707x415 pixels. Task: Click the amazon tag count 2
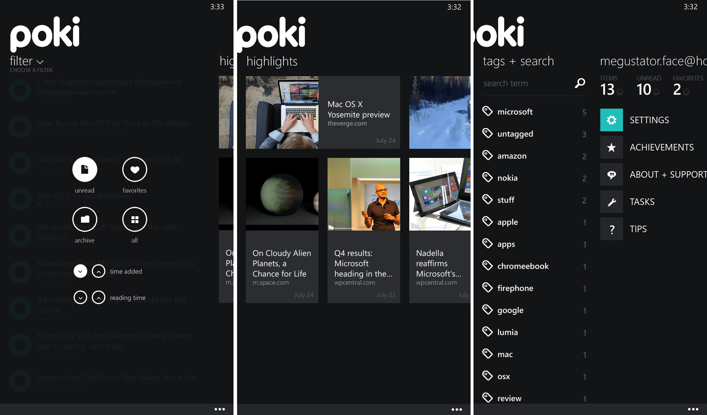click(584, 156)
